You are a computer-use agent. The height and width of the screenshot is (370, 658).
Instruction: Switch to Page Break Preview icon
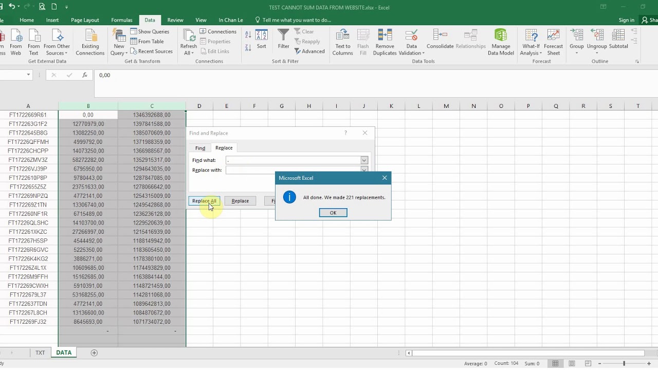[588, 363]
